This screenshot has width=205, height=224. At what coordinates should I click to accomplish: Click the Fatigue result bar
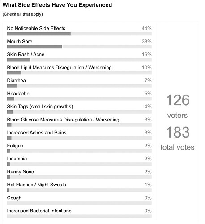point(79,151)
